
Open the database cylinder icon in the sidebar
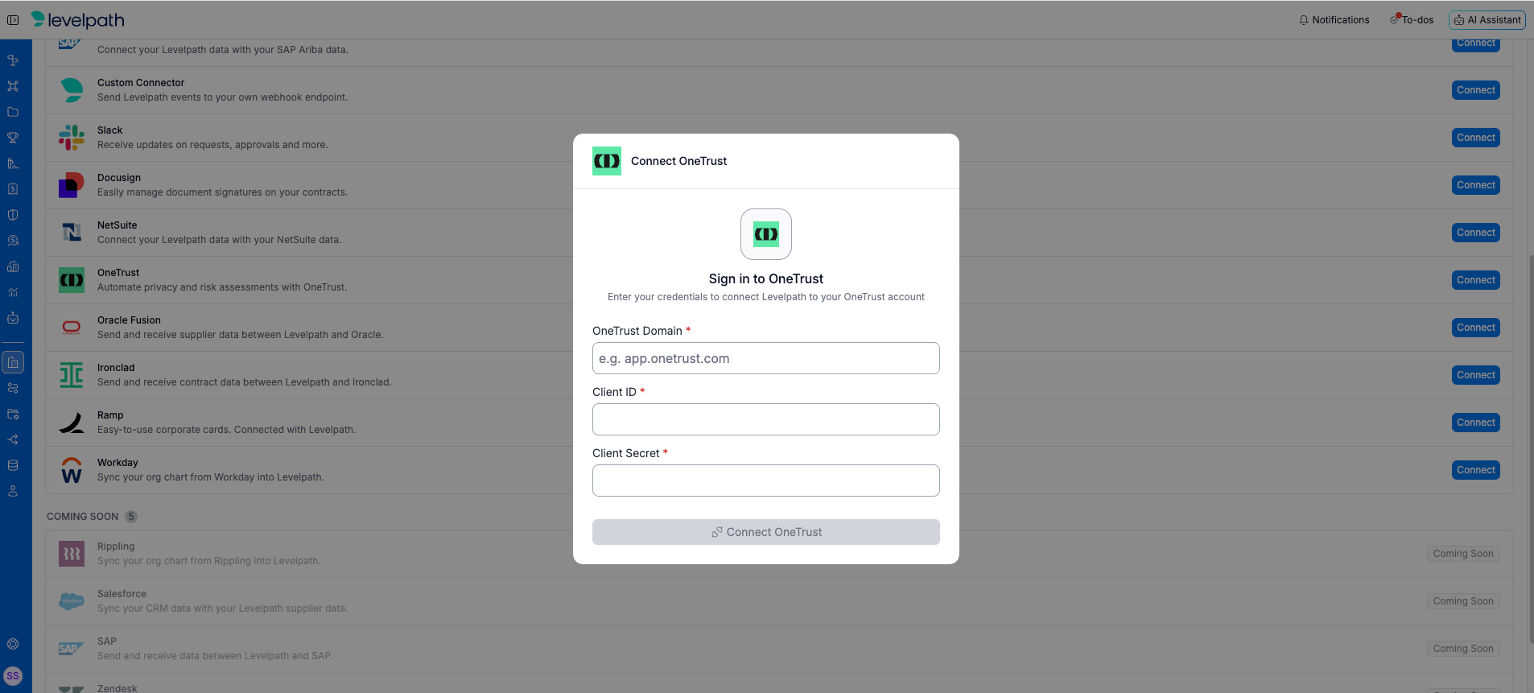(13, 465)
